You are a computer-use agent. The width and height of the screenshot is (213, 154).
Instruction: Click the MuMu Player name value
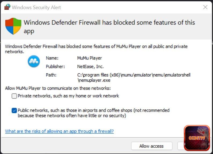(89, 58)
